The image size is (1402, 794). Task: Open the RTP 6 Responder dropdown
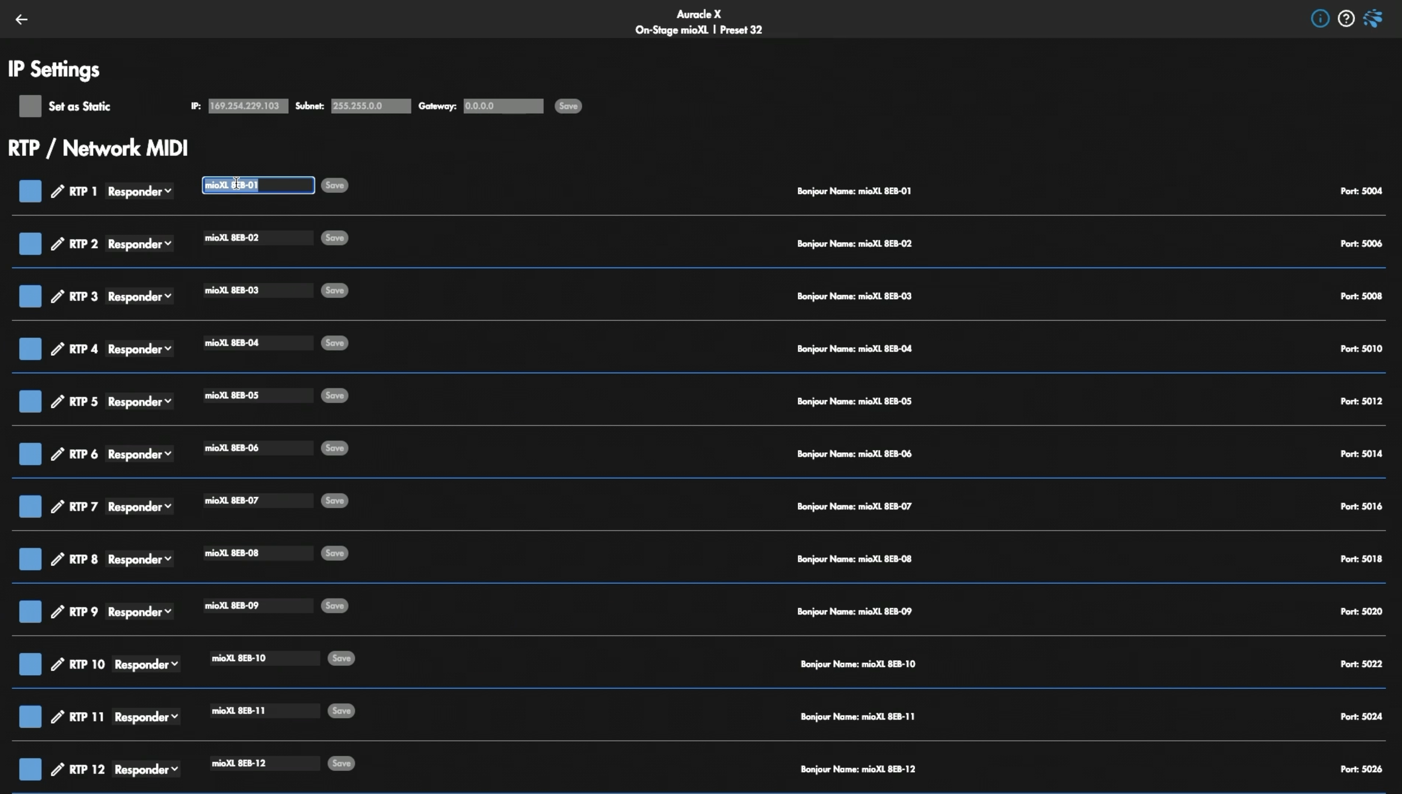pos(139,454)
